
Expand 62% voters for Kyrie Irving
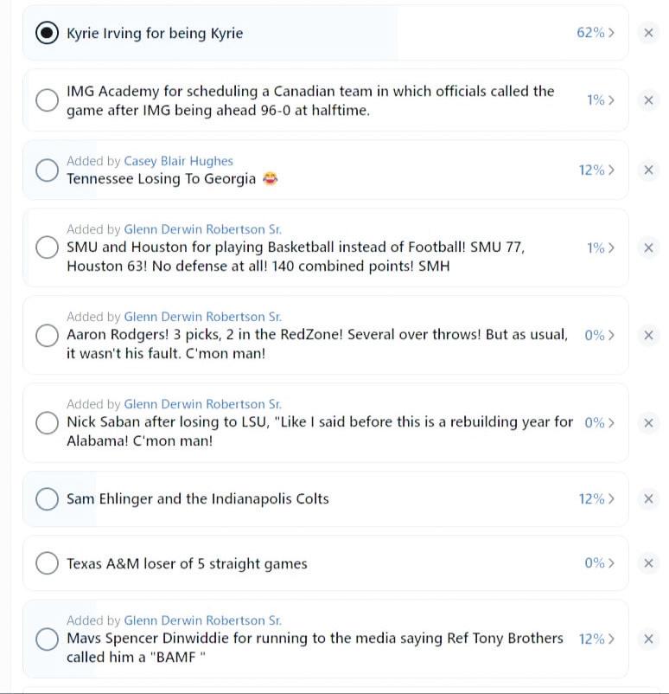click(x=596, y=33)
